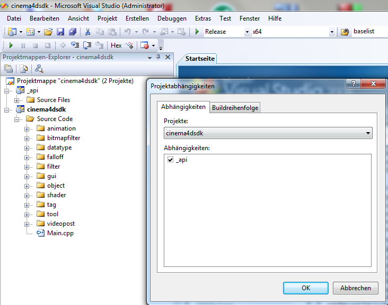The width and height of the screenshot is (388, 305).
Task: Click Continue play icon in the debug toolbar
Action: point(11,45)
